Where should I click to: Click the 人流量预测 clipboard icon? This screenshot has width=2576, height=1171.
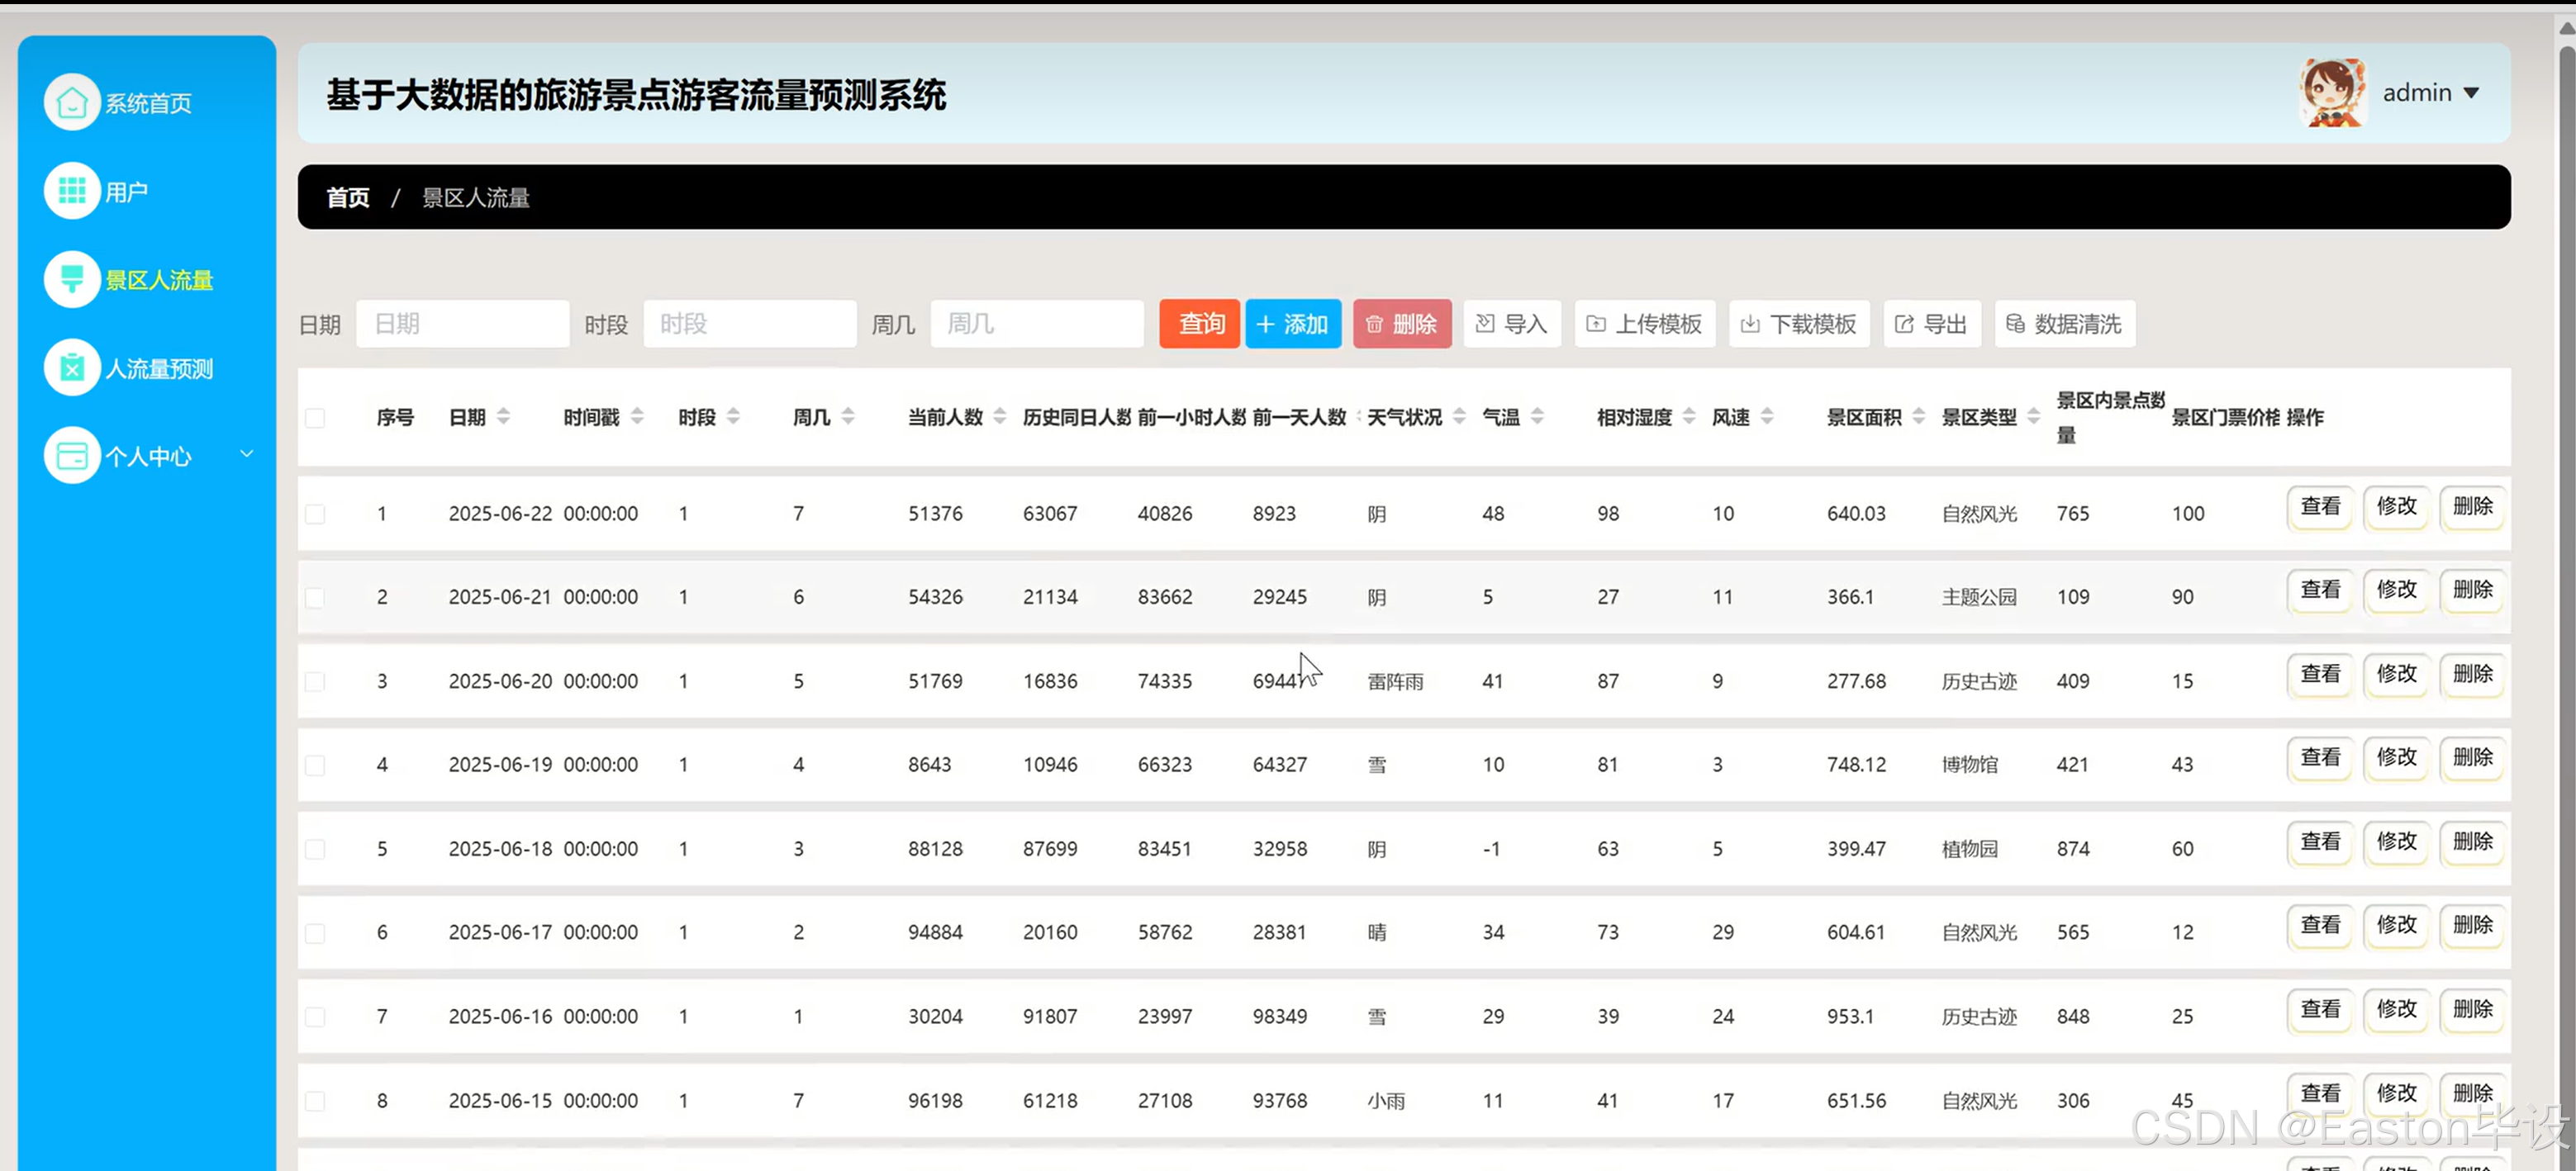[72, 367]
